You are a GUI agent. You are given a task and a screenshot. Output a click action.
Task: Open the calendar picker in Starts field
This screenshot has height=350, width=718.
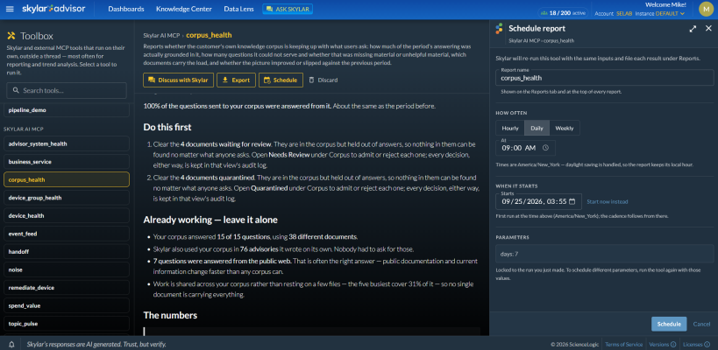pos(572,201)
